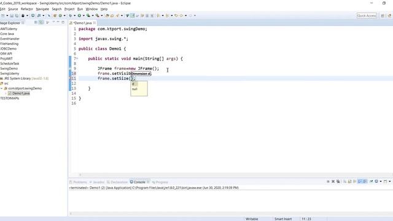Close the Demo1.java editor tab
Image resolution: width=393 pixels, height=221 pixels.
coord(95,23)
